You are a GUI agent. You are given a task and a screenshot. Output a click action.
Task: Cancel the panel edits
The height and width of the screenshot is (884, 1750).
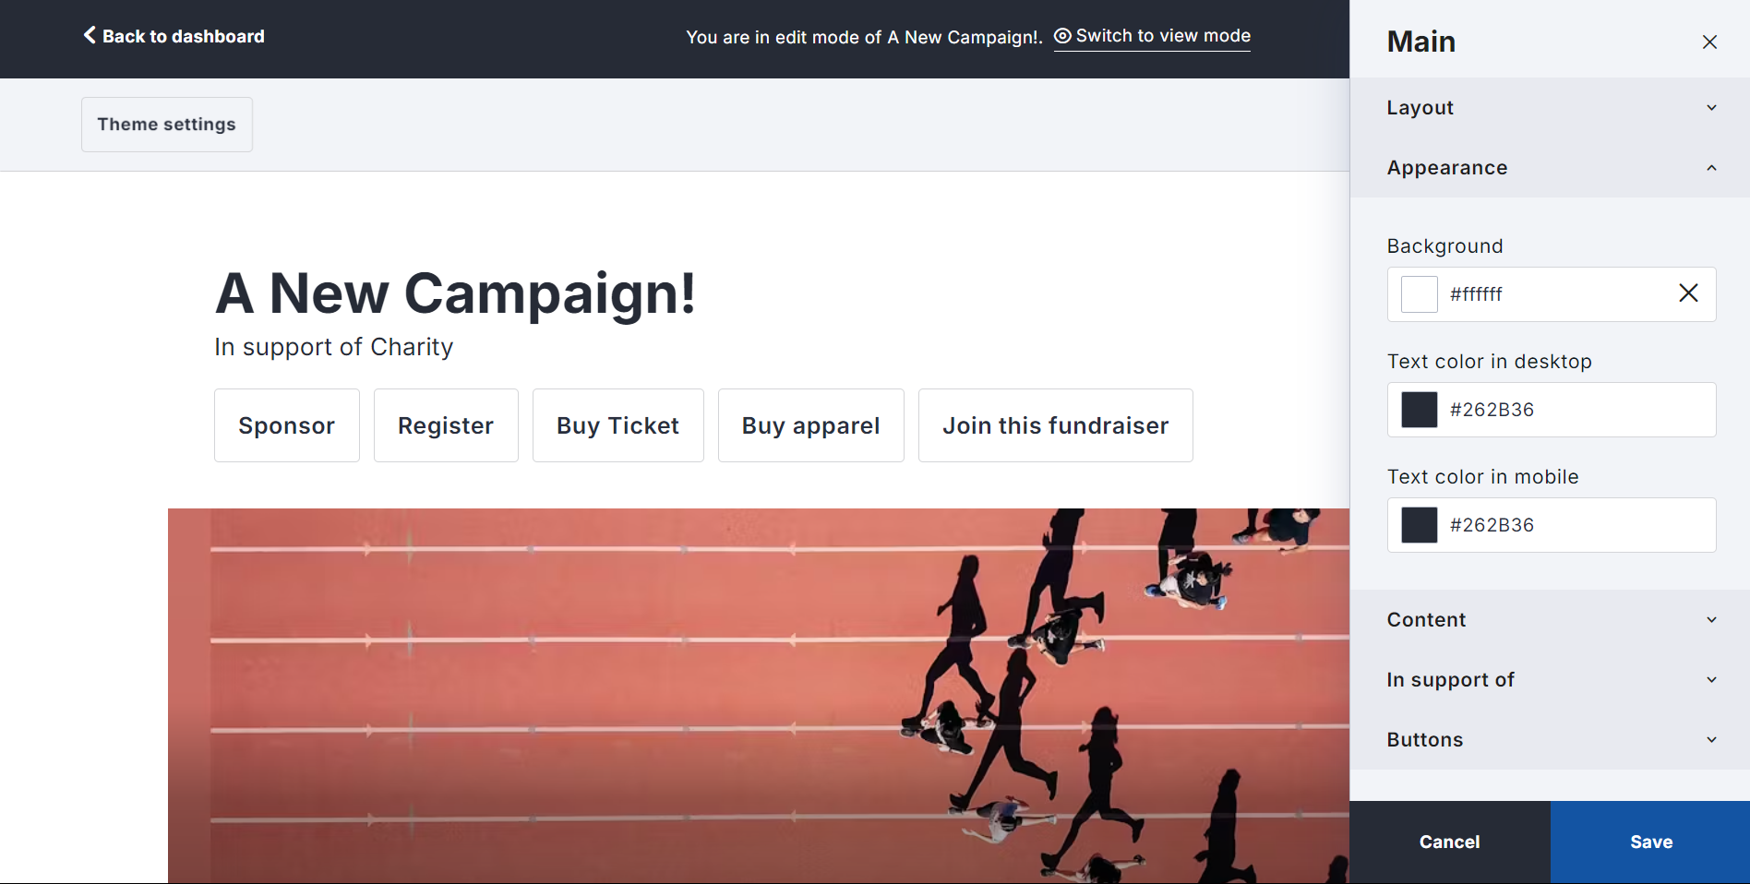click(x=1449, y=842)
